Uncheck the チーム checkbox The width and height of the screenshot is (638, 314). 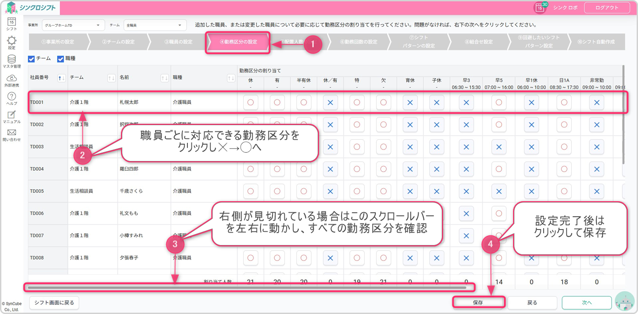click(x=31, y=59)
